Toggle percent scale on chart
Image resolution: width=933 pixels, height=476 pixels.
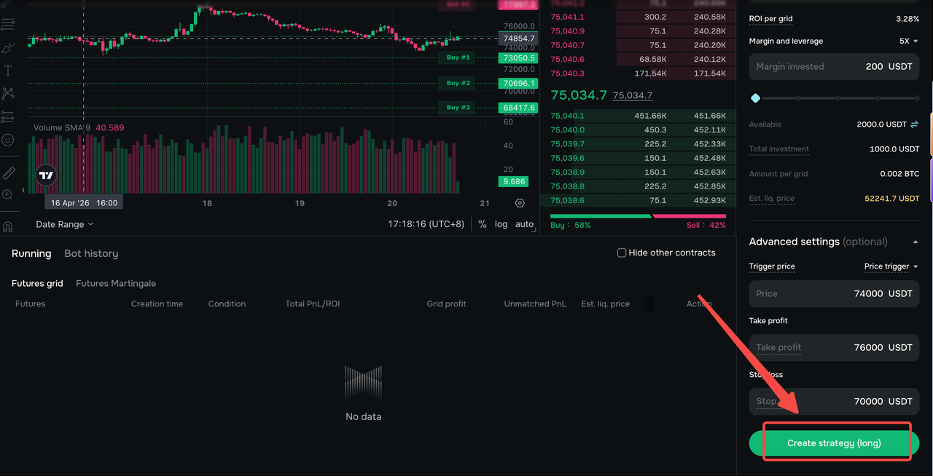point(483,224)
